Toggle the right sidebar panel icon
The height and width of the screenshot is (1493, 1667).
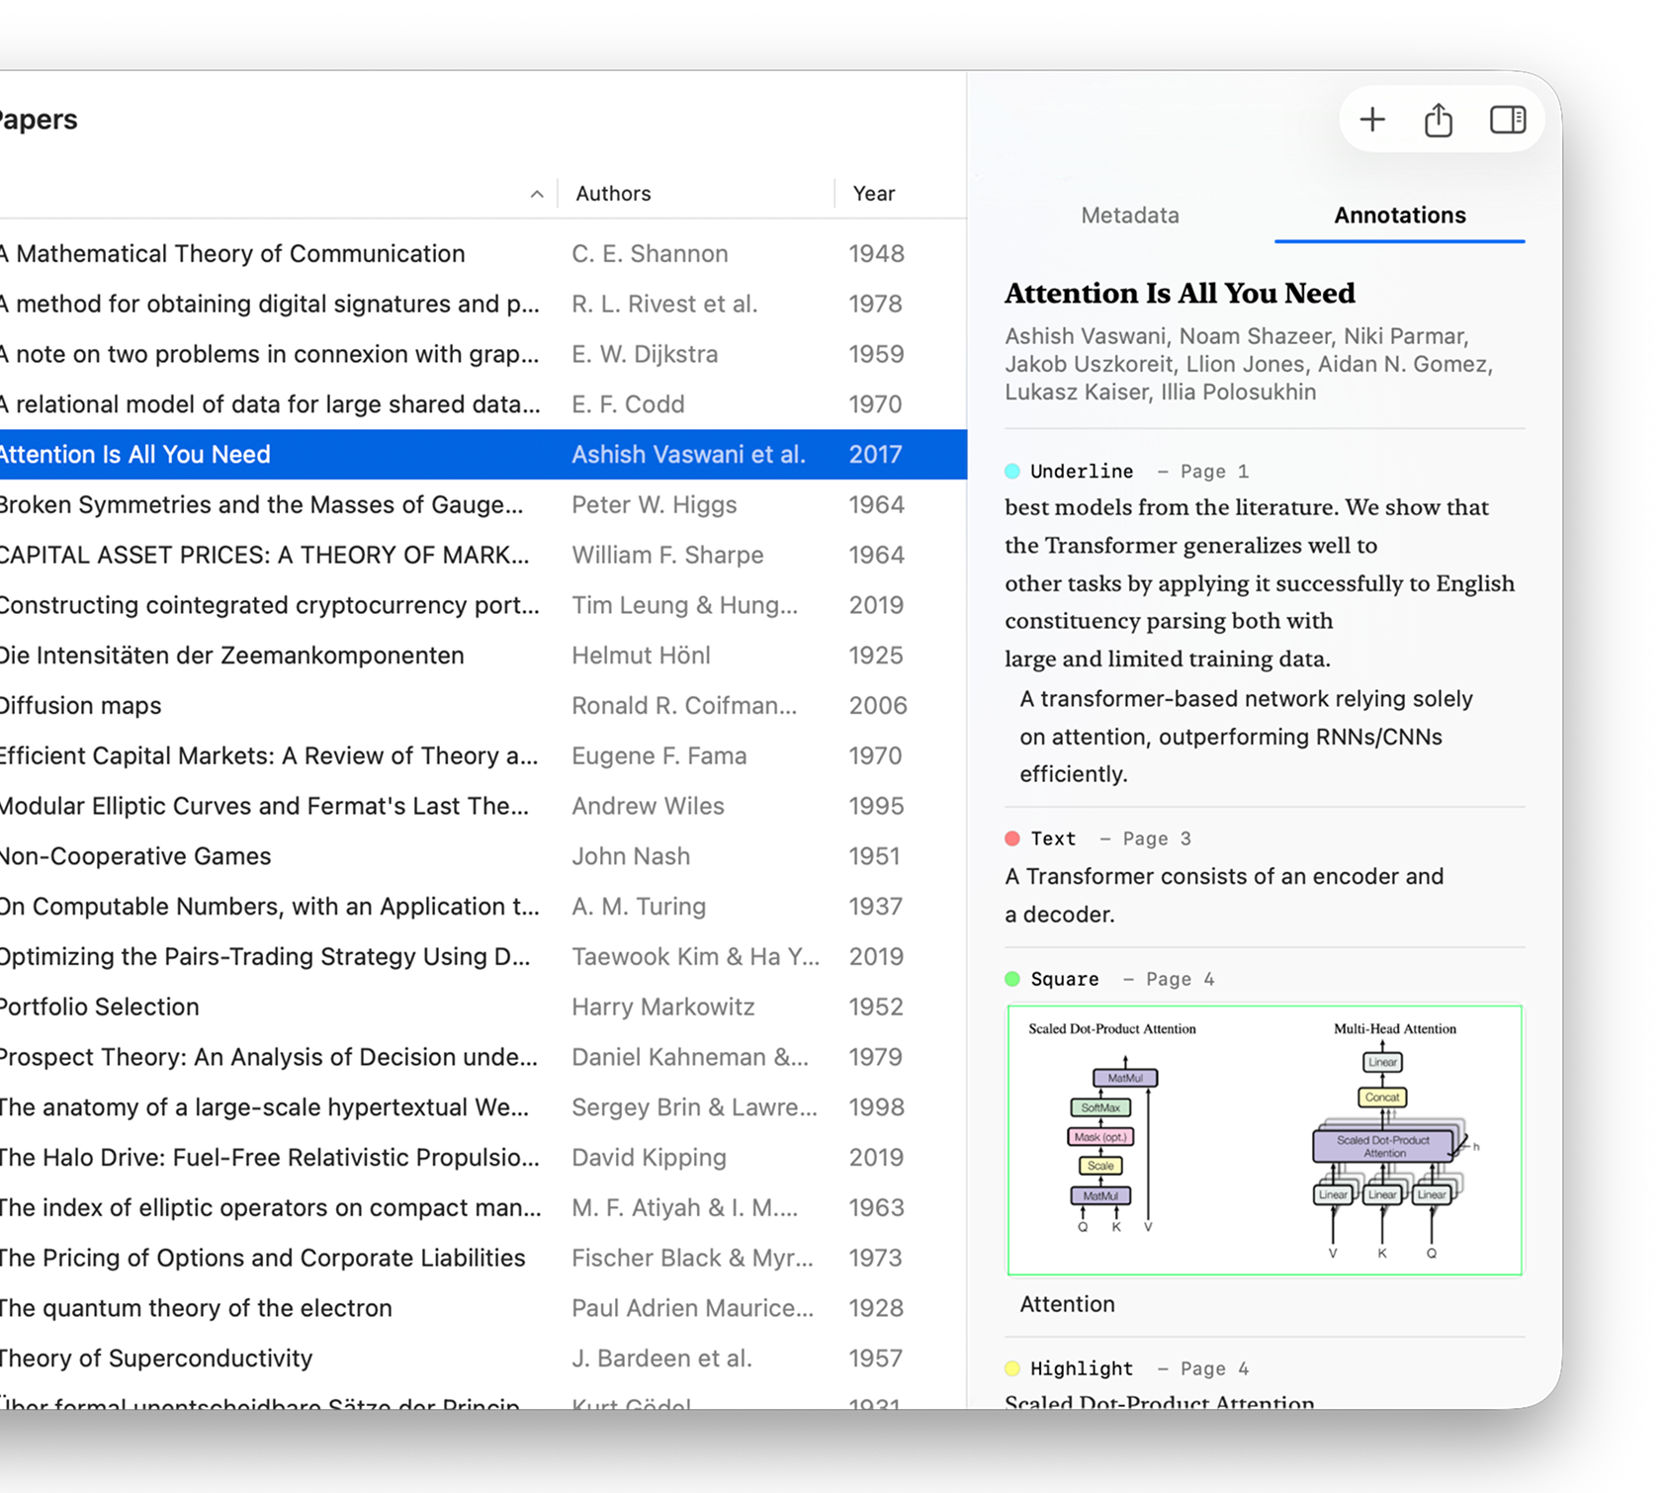(1508, 120)
